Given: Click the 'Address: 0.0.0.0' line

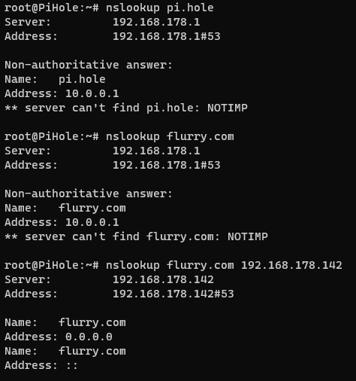Looking at the screenshot, I should pyautogui.click(x=59, y=337).
